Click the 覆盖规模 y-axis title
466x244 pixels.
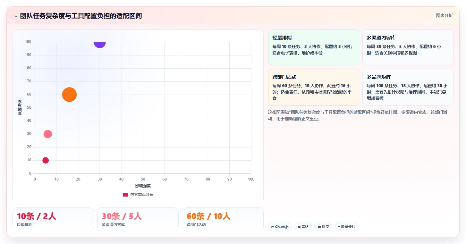20,108
